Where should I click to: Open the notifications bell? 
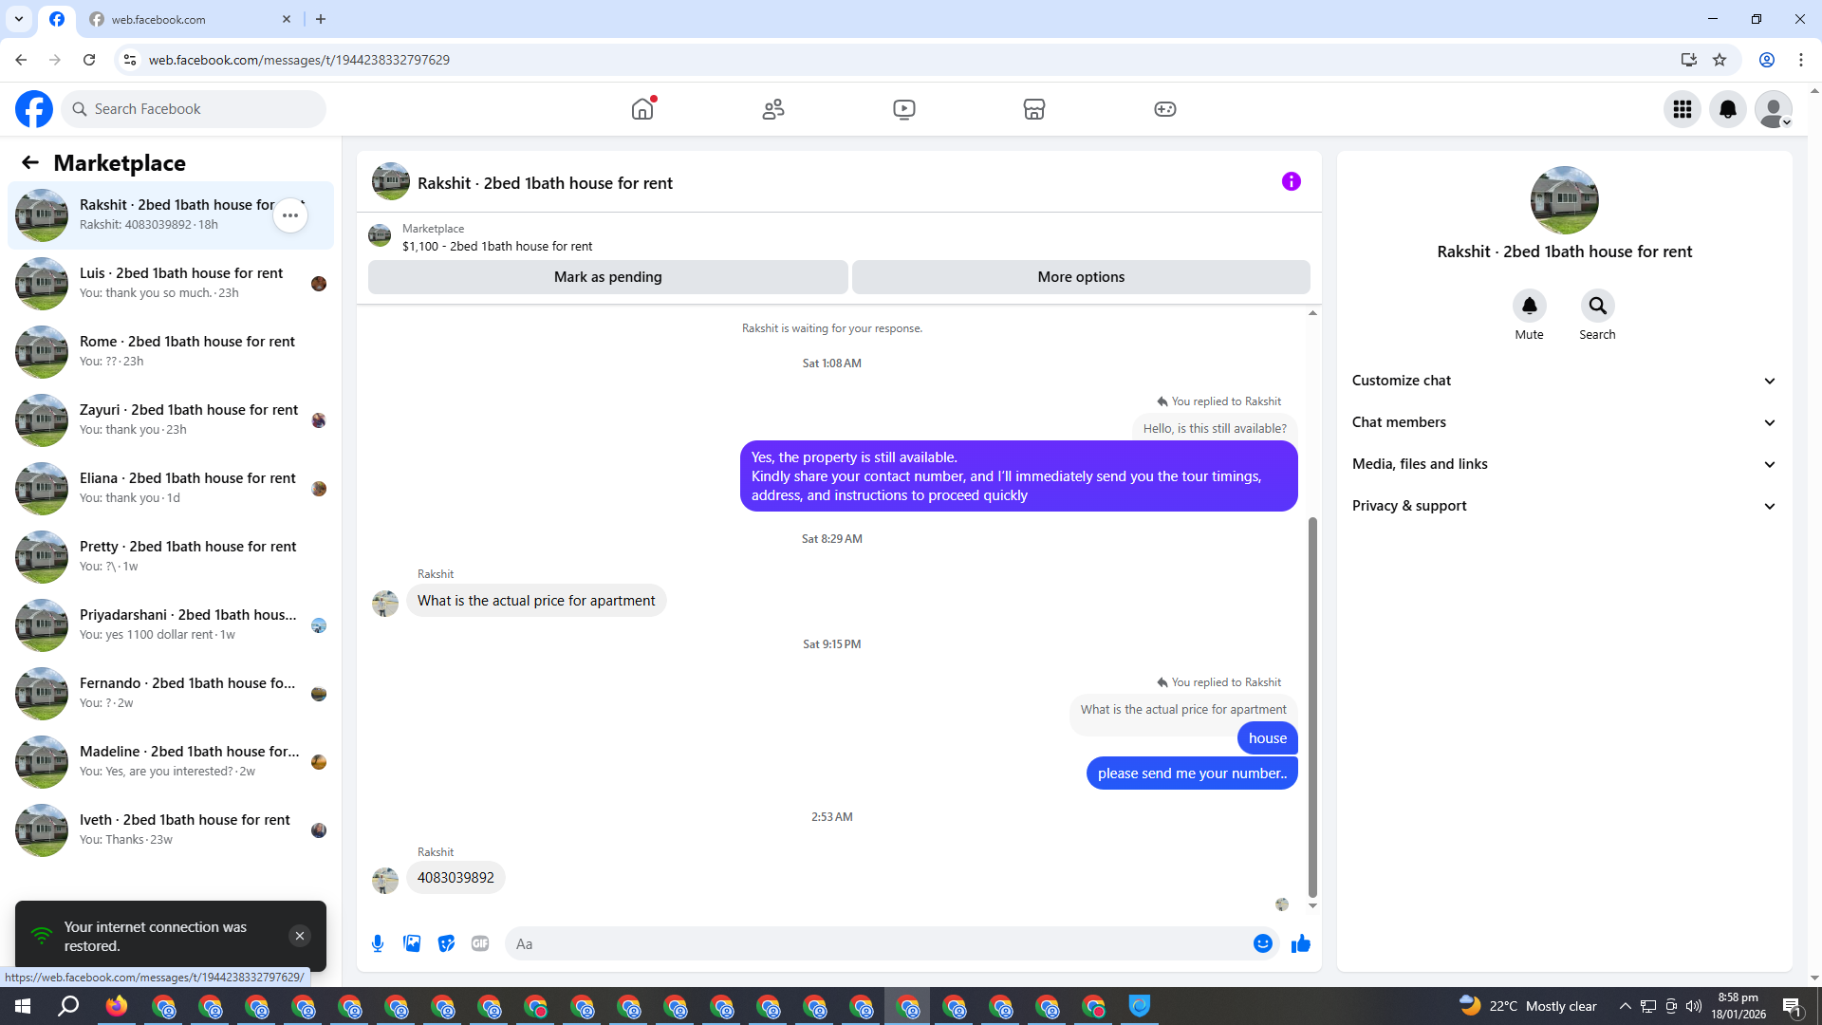pyautogui.click(x=1727, y=109)
